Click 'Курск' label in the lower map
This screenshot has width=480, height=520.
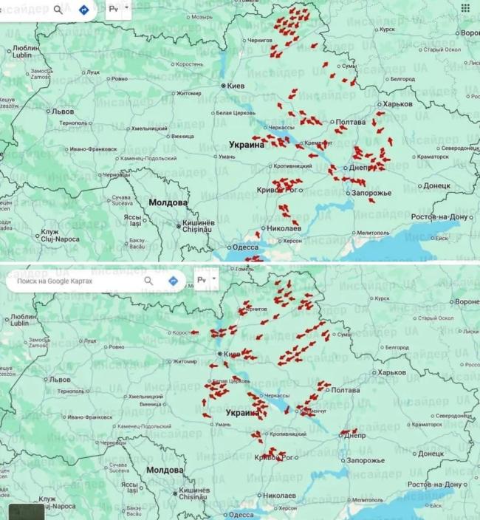(383, 298)
